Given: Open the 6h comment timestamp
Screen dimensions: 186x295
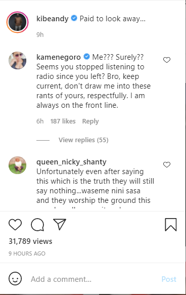Looking at the screenshot, I should click(40, 121).
